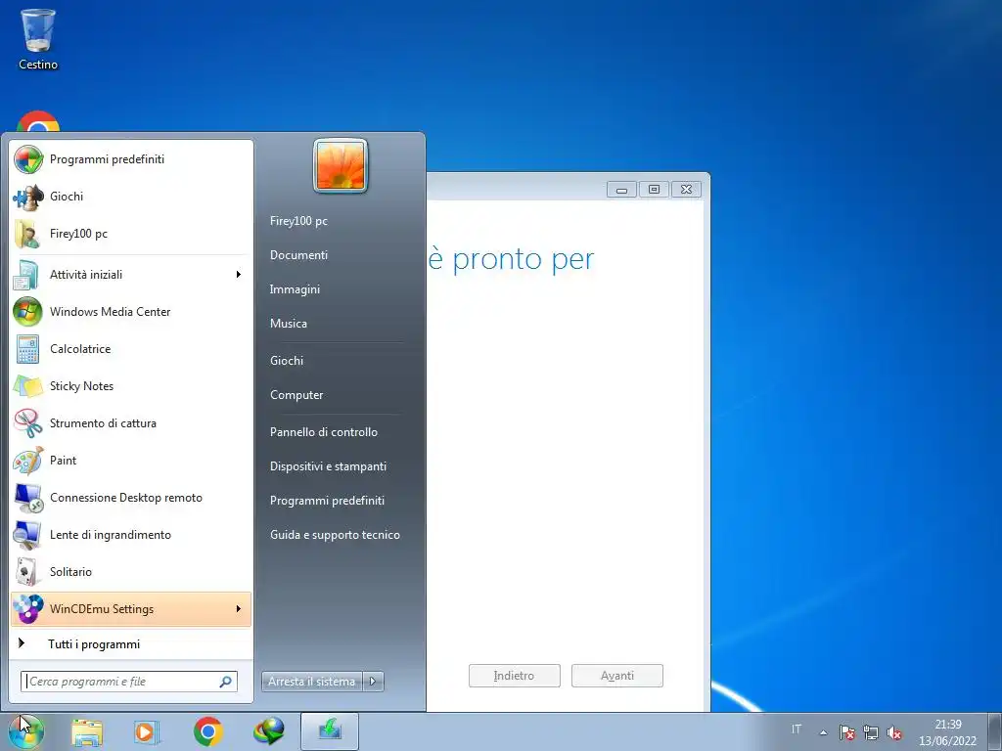Viewport: 1002px width, 751px height.
Task: Open Google Chrome from taskbar
Action: click(207, 731)
